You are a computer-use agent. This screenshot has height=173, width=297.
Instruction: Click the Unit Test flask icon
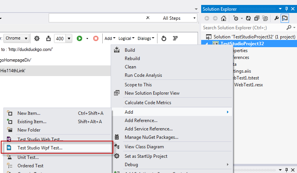pyautogui.click(x=10, y=157)
